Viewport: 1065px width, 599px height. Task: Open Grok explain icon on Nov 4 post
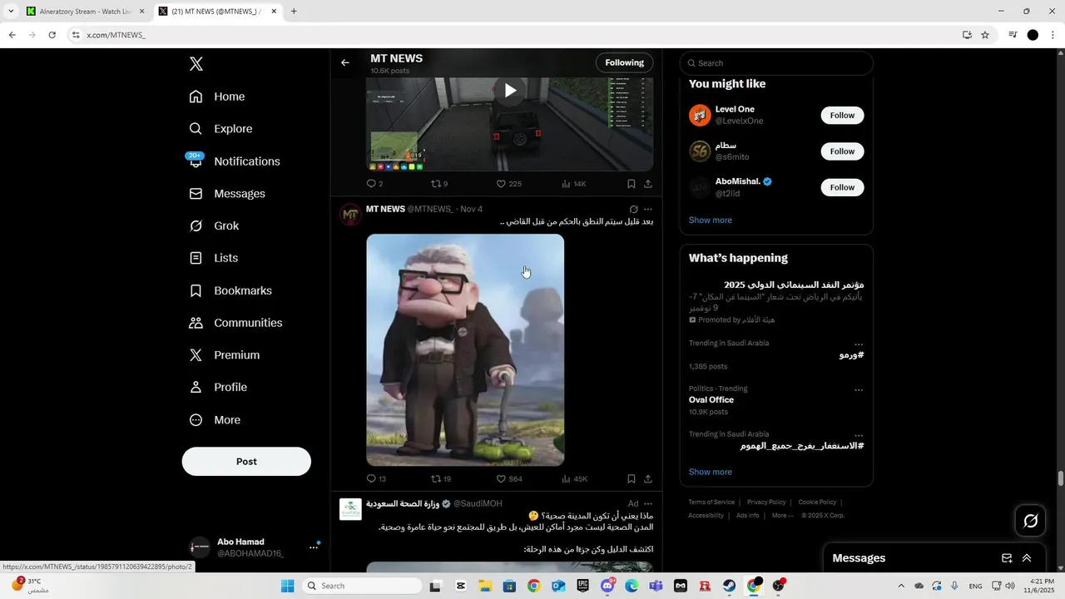634,210
